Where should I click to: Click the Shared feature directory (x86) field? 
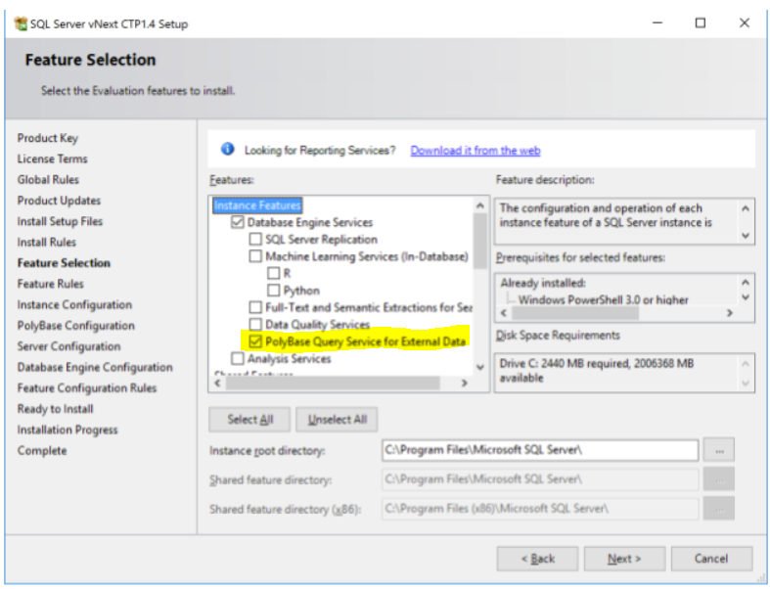[540, 509]
